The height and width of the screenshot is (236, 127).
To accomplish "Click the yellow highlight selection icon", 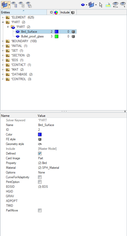I will click(x=108, y=5).
